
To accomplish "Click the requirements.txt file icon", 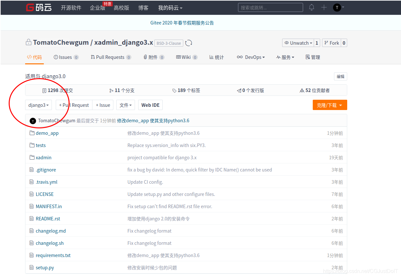I will 32,255.
